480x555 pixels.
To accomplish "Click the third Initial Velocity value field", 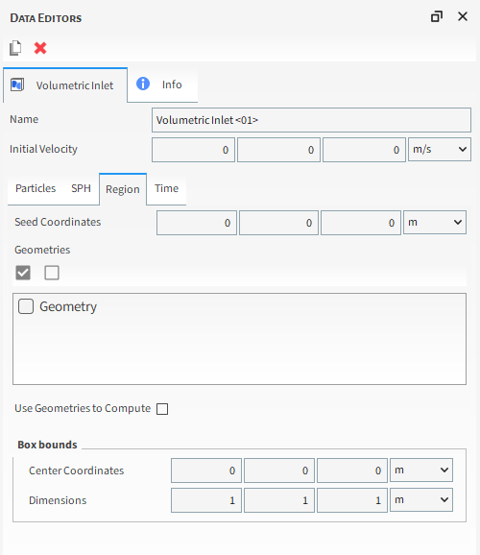I will pos(364,150).
